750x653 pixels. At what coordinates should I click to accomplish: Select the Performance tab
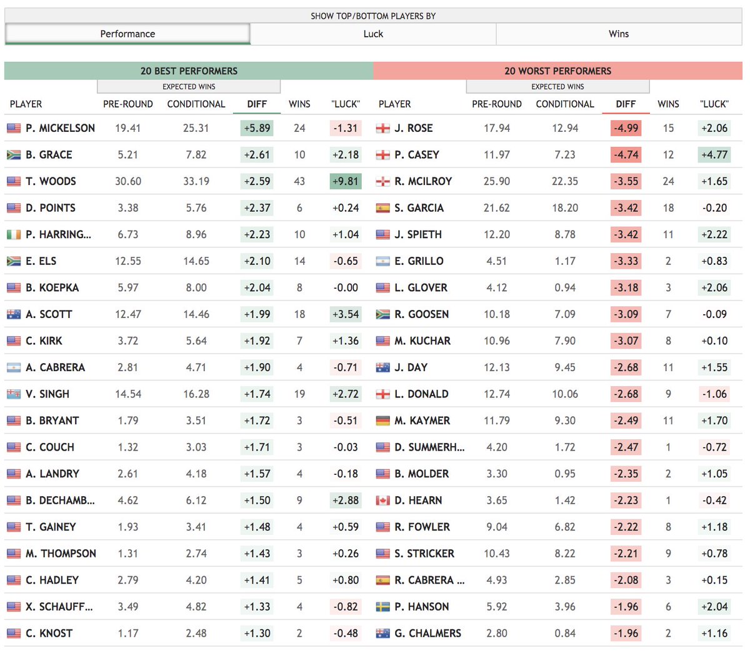coord(127,34)
